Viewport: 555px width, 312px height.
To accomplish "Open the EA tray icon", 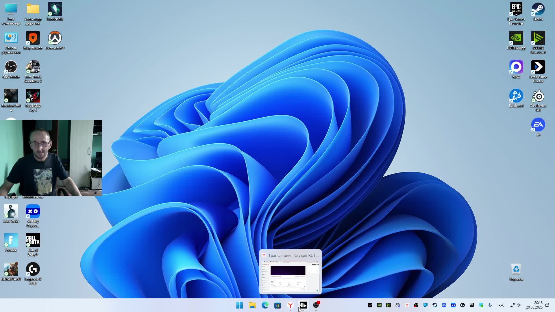I will pyautogui.click(x=444, y=305).
